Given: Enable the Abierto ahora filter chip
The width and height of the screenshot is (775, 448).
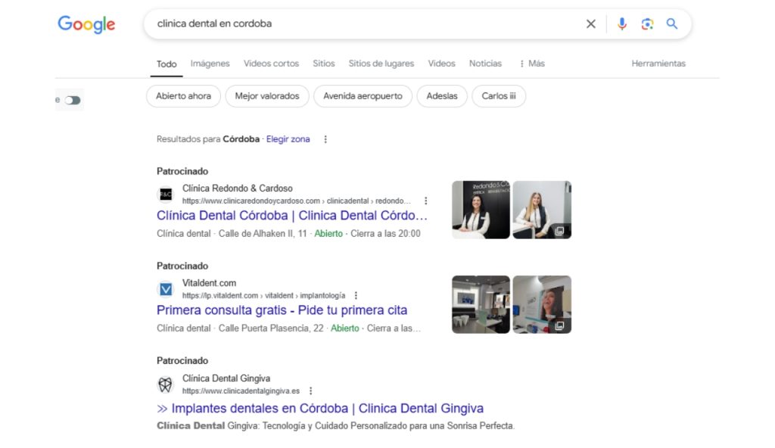Looking at the screenshot, I should click(x=182, y=96).
